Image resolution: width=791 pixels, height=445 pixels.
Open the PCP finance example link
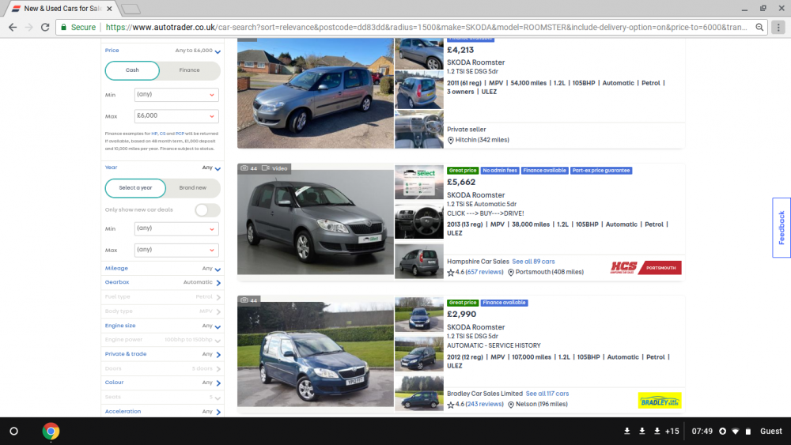coord(180,134)
